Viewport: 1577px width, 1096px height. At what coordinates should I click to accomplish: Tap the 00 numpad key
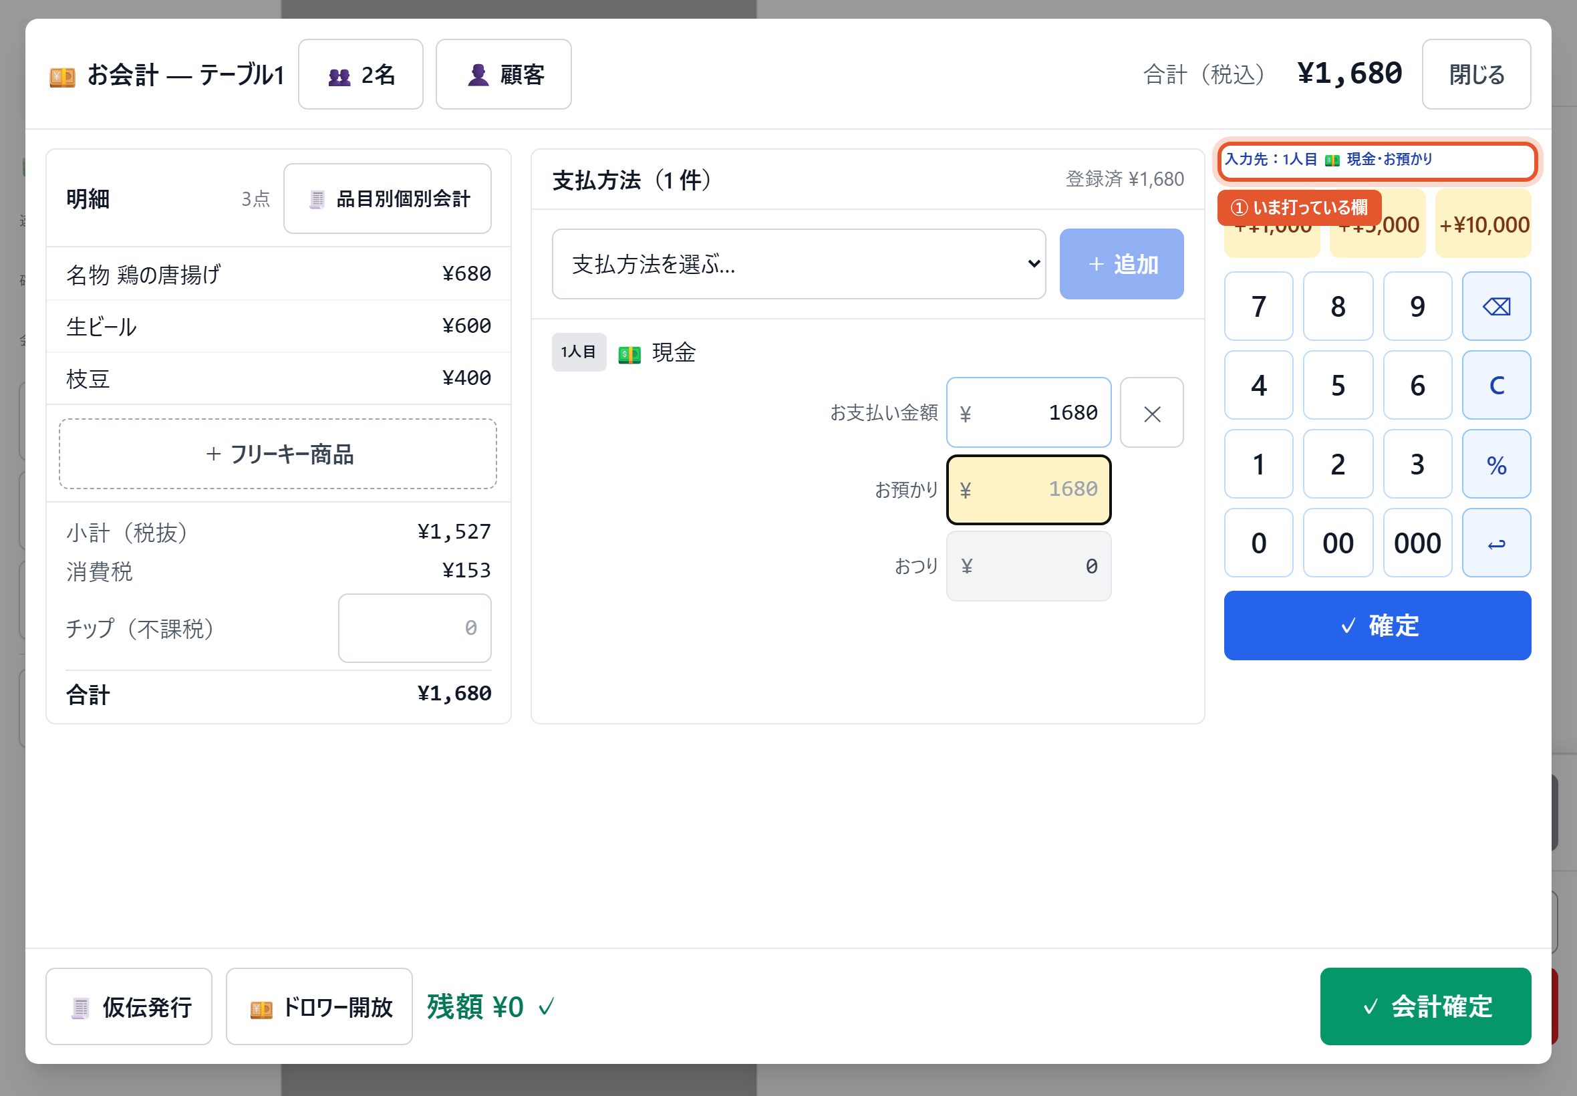(x=1338, y=543)
